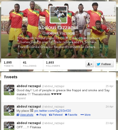Viewport: 118px width, 130px height.
Task: Click the photo icon beside View photo
Action: point(18,115)
